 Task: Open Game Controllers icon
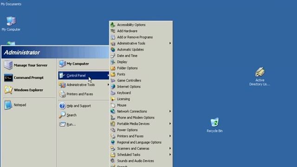(113, 80)
